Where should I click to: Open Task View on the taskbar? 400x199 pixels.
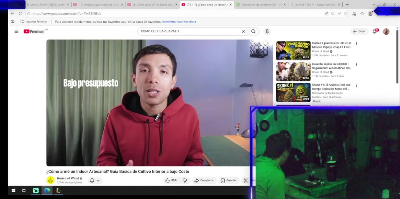[x=24, y=190]
